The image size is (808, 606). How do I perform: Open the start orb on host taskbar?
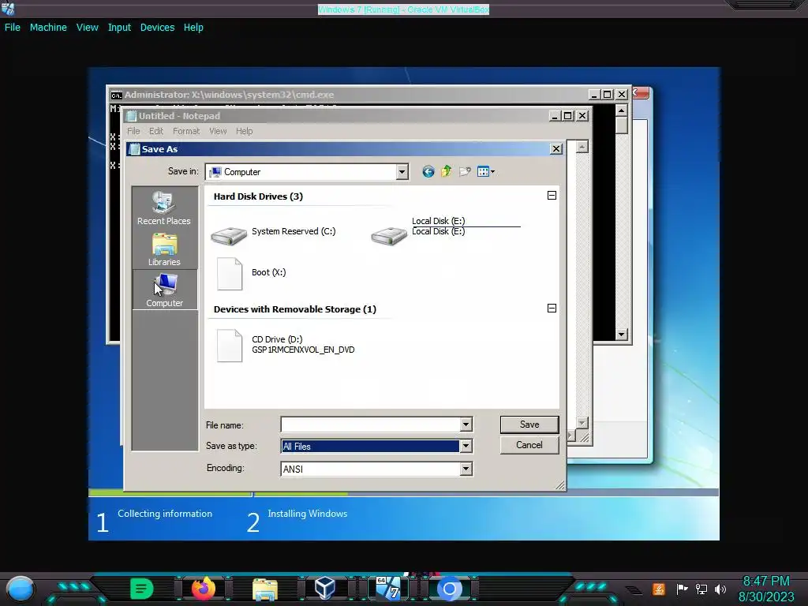[x=20, y=589]
